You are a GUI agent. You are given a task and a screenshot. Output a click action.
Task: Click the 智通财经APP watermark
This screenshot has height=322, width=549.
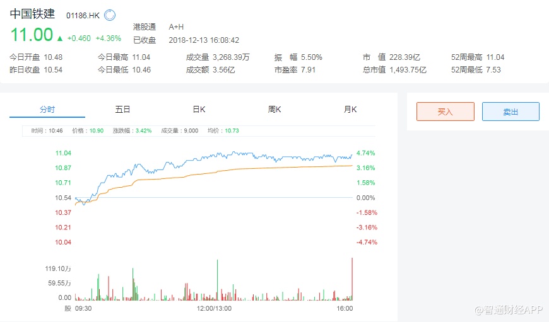509,310
